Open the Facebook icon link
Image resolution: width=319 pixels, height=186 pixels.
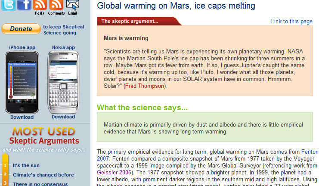point(25,4)
